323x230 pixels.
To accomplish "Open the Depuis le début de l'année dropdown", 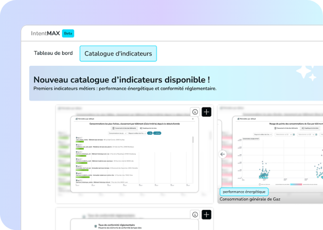I will (x=136, y=133).
